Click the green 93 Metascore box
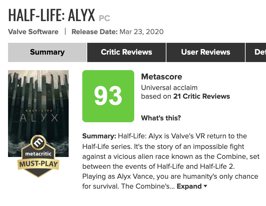The image size is (266, 206). 108,96
